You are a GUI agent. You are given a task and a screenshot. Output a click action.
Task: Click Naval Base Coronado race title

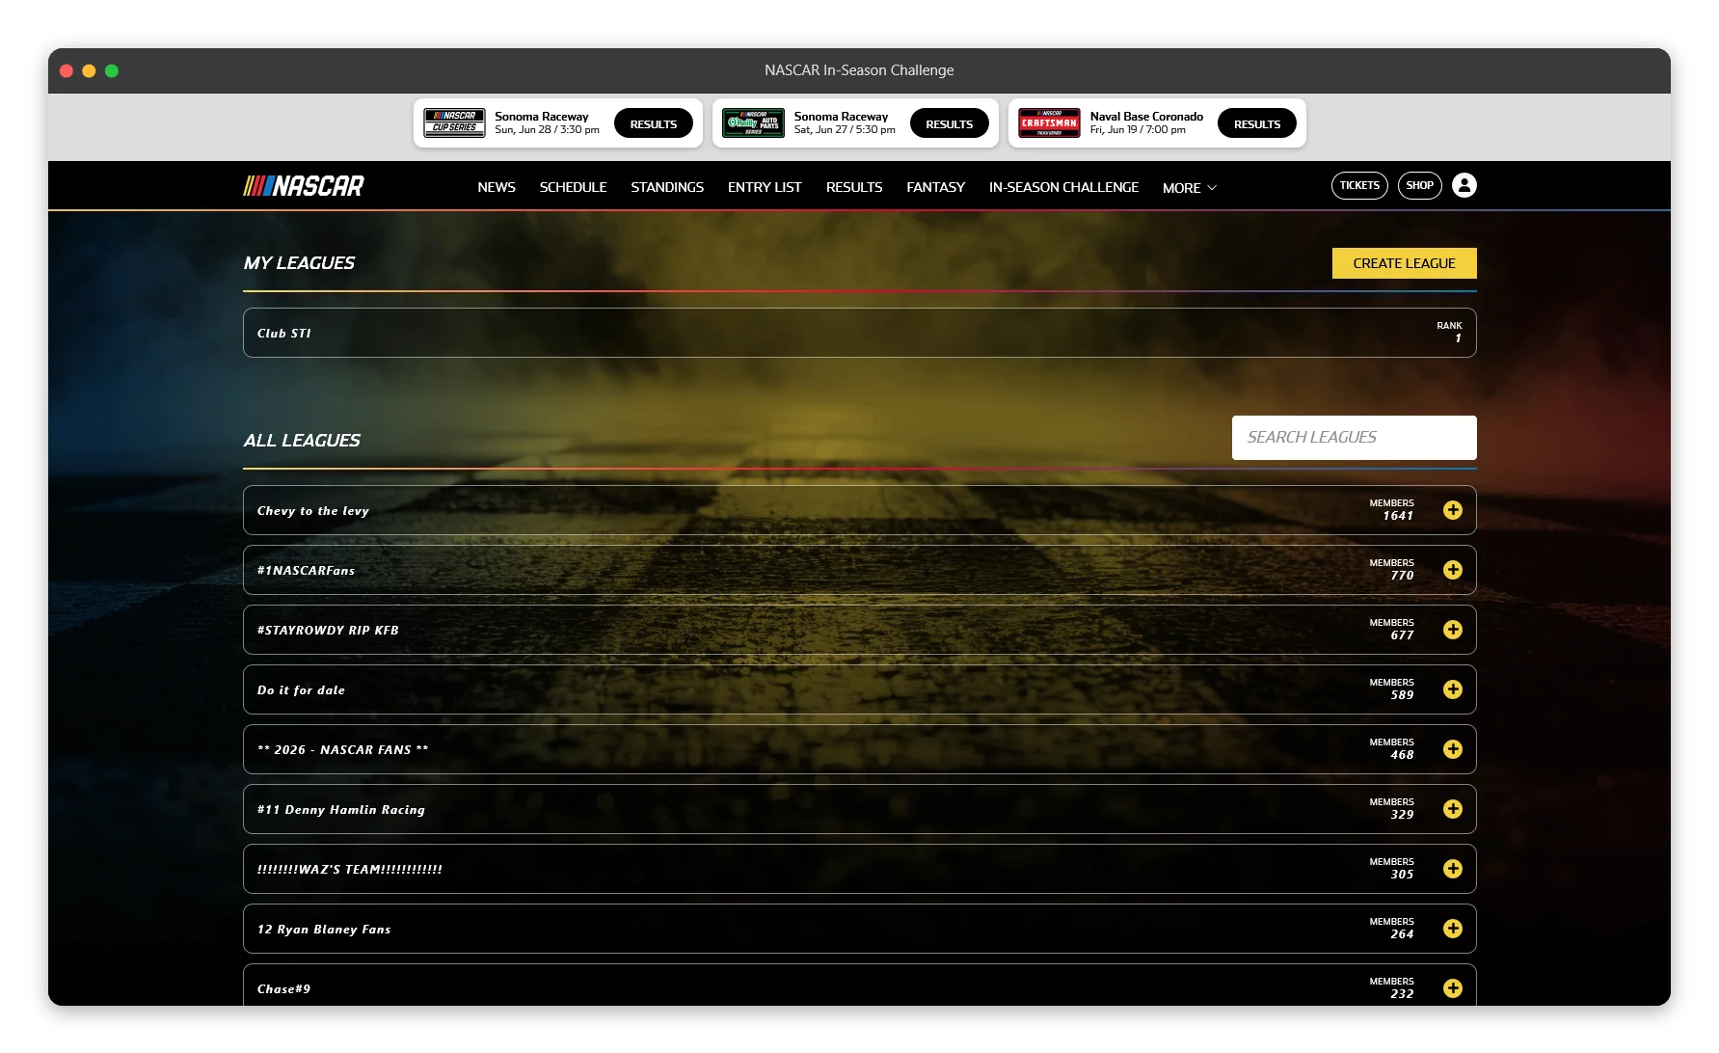click(1146, 117)
